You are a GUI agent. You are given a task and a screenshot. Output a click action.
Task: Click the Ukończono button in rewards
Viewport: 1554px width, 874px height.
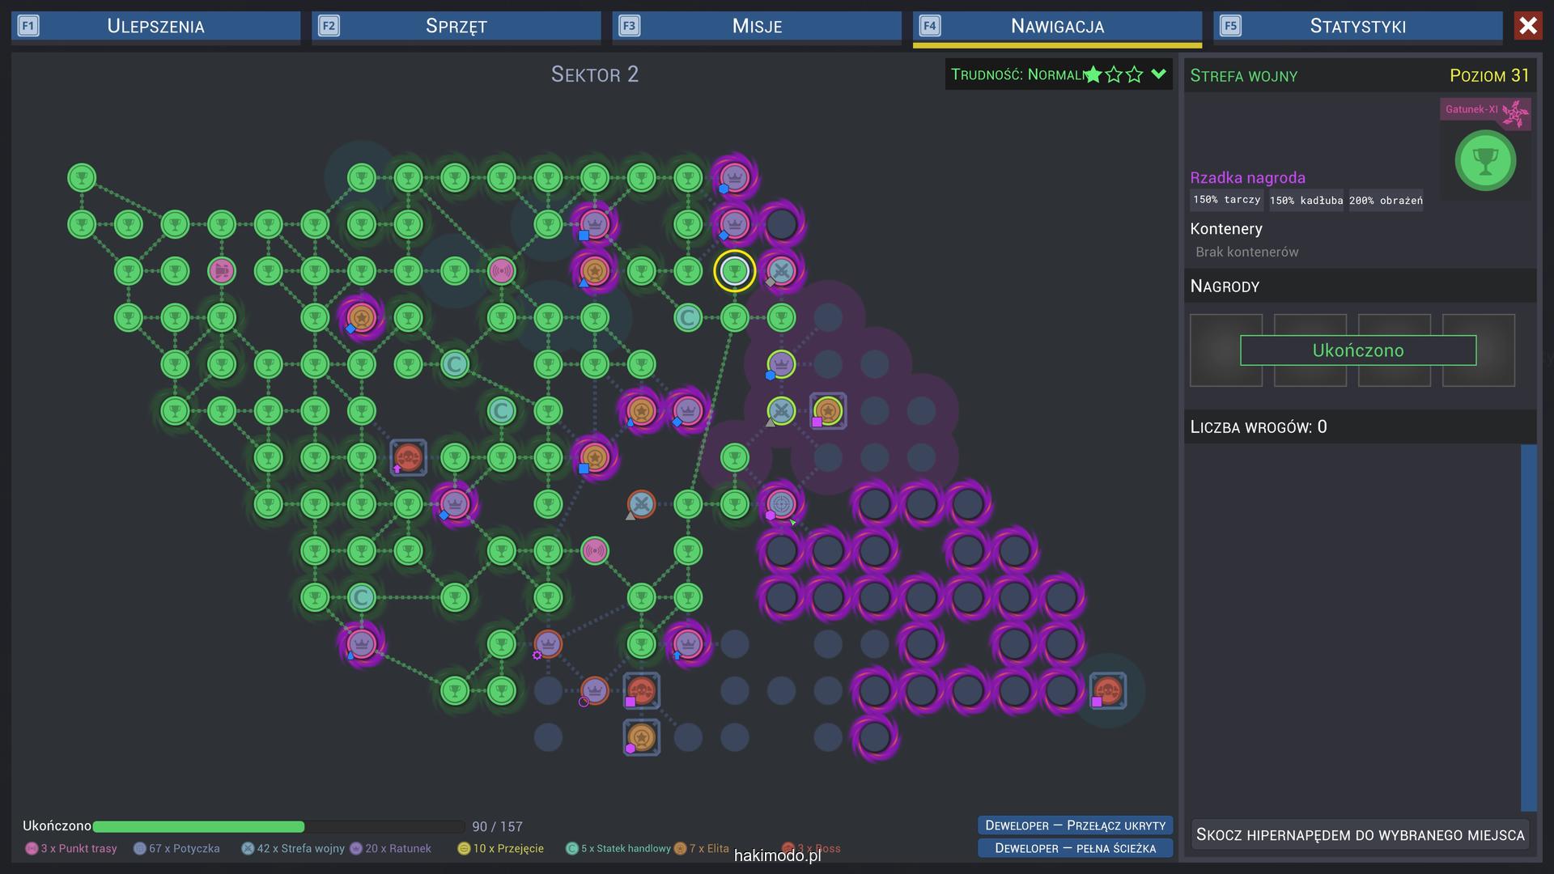point(1357,350)
